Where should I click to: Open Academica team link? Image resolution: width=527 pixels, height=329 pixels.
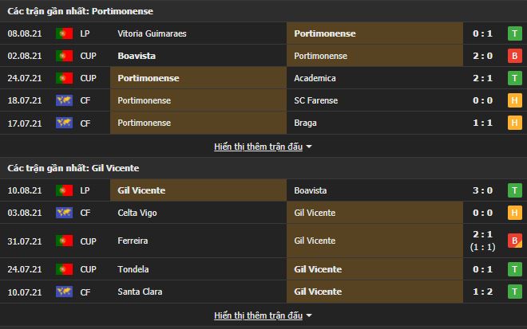[x=315, y=78]
